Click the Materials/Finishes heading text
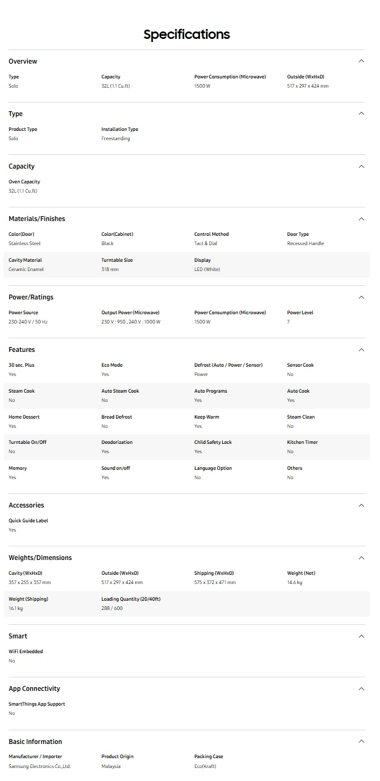This screenshot has width=380, height=781. pos(36,219)
